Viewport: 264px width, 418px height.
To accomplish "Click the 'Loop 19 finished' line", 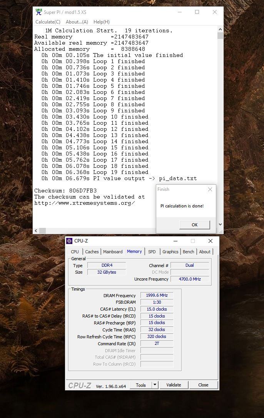I will click(x=95, y=172).
